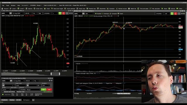The image size is (187, 105).
Task: Click Buy in Order entry panel
Action: point(44,90)
